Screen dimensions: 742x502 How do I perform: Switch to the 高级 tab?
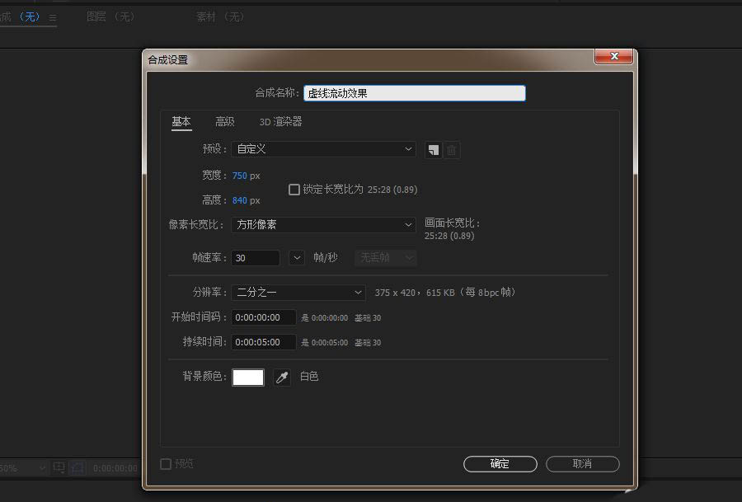(224, 121)
